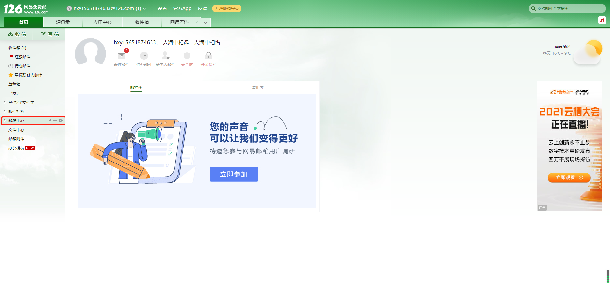This screenshot has width=610, height=283.
Task: Click the 立即参加 button
Action: pyautogui.click(x=234, y=174)
